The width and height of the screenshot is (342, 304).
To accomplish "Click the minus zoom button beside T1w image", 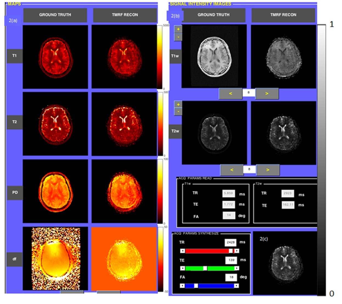I will click(178, 37).
